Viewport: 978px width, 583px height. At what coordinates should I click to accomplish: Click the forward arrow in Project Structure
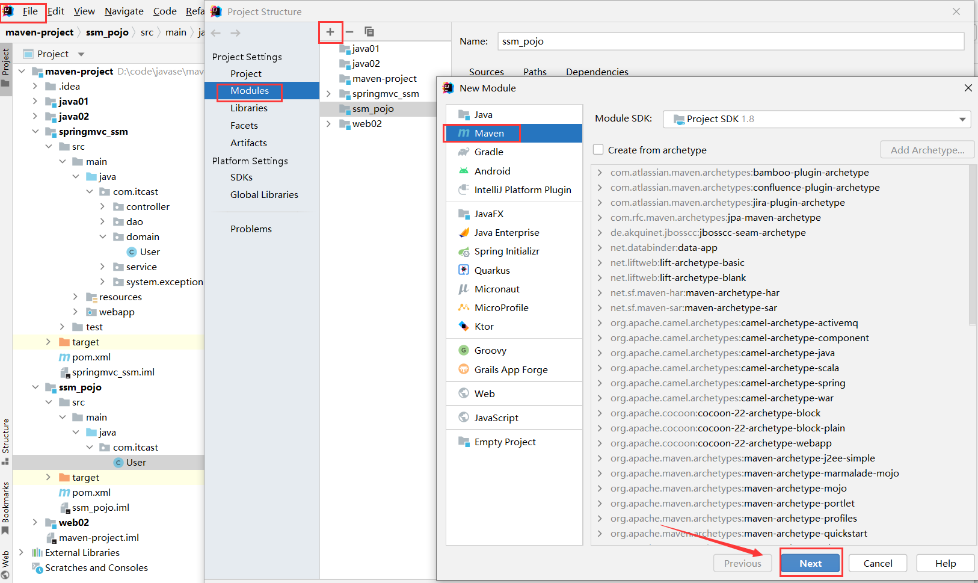236,33
